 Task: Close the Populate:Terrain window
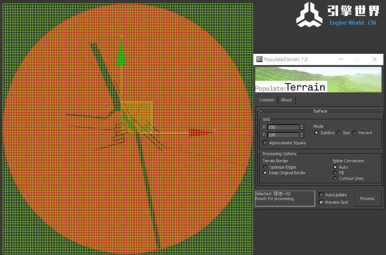[375, 59]
